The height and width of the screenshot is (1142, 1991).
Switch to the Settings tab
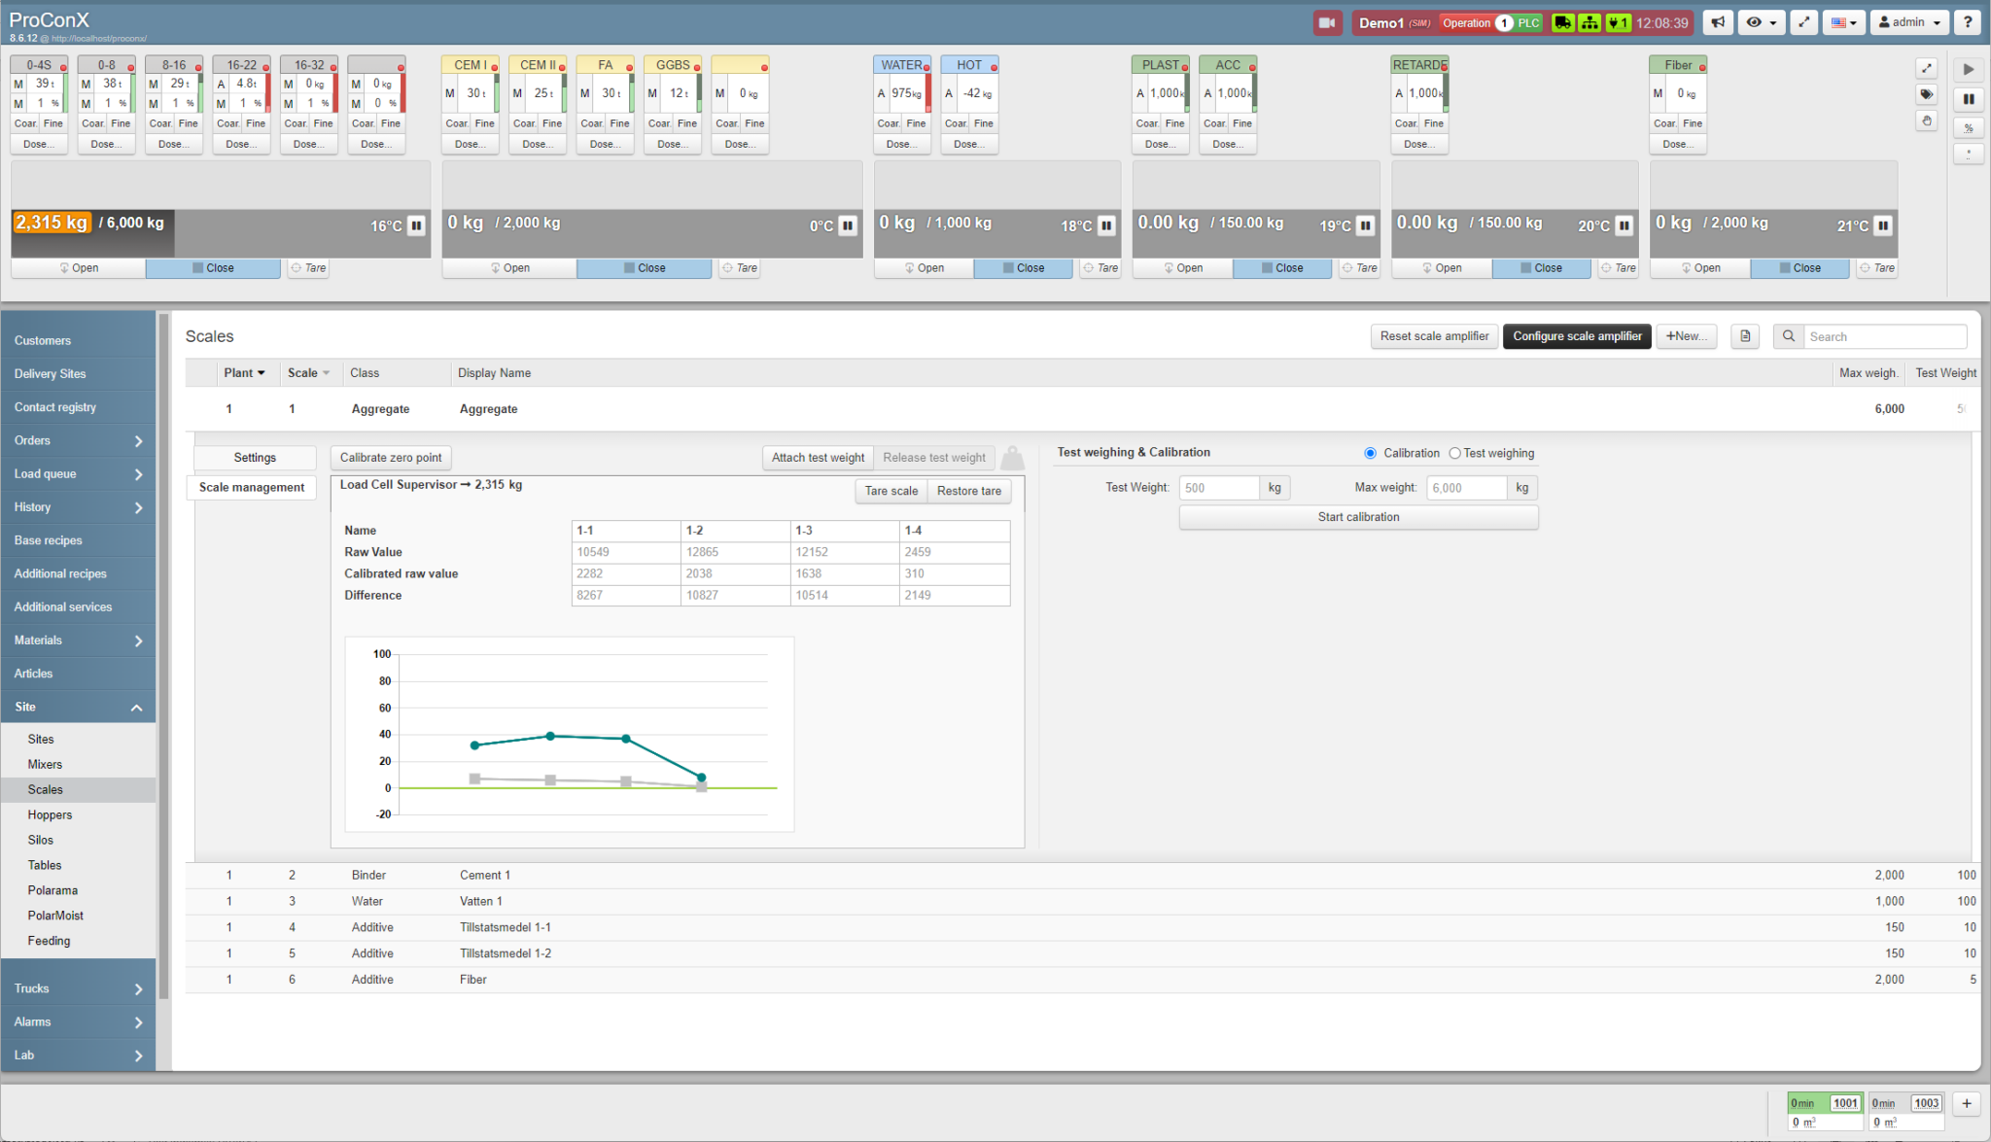(255, 458)
